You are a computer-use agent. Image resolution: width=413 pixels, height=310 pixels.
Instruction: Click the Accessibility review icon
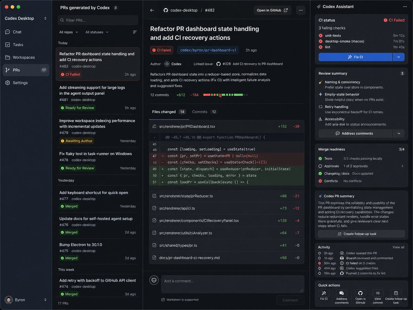coord(321,119)
